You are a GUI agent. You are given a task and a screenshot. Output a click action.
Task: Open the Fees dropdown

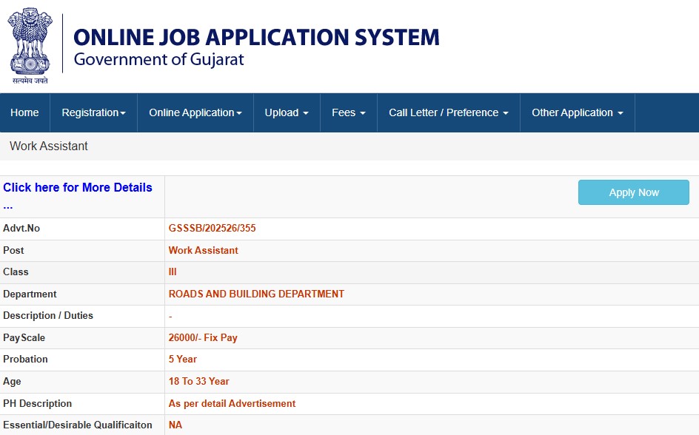[348, 112]
